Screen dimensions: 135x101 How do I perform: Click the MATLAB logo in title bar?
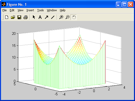tap(4, 4)
